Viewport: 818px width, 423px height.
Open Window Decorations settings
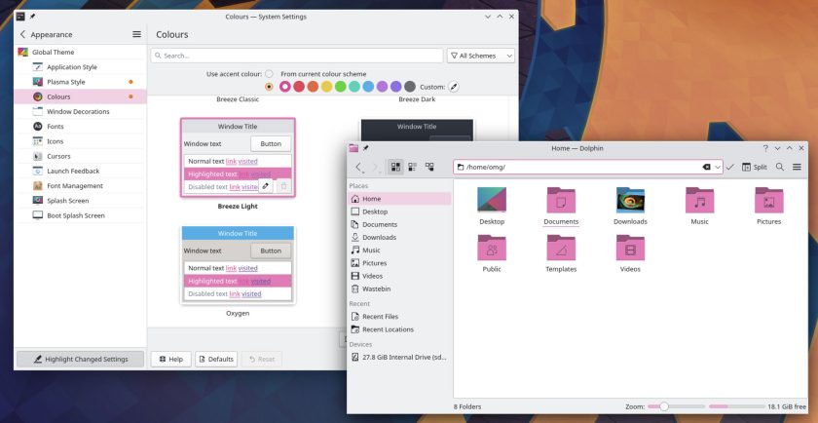pos(81,112)
